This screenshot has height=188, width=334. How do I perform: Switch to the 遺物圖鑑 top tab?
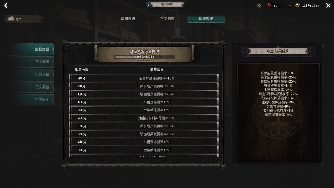coord(128,19)
